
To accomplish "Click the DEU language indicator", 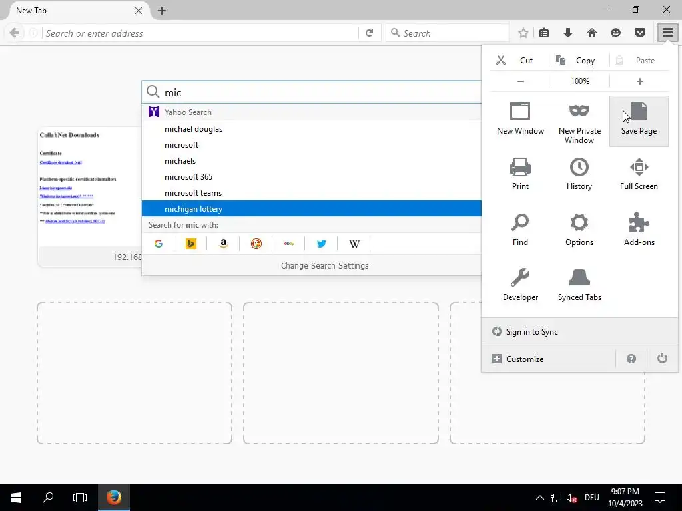I will click(592, 498).
